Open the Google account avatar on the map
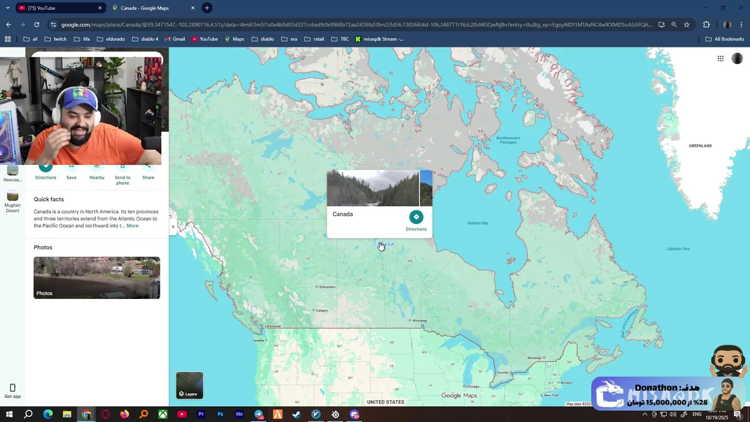Image resolution: width=750 pixels, height=422 pixels. (x=737, y=59)
